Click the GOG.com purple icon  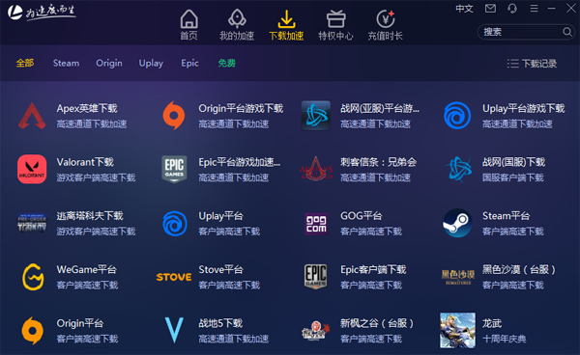pos(316,224)
